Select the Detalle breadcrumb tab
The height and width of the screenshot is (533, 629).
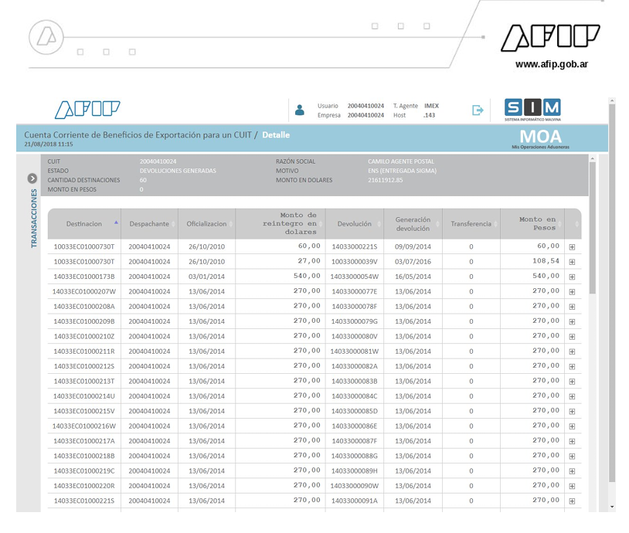point(276,134)
